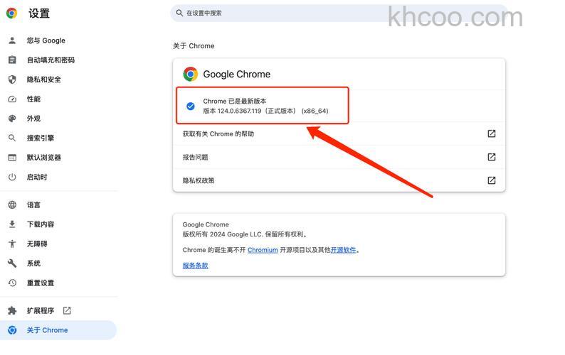Click the globe icon for 语言
The width and height of the screenshot is (565, 355).
coord(12,204)
